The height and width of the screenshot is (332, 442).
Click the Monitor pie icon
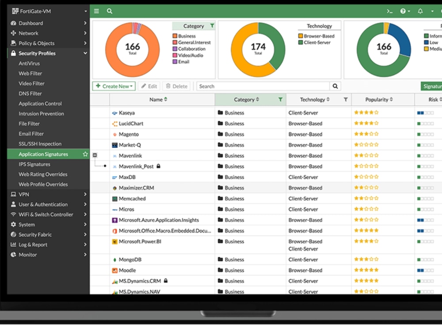click(x=13, y=255)
